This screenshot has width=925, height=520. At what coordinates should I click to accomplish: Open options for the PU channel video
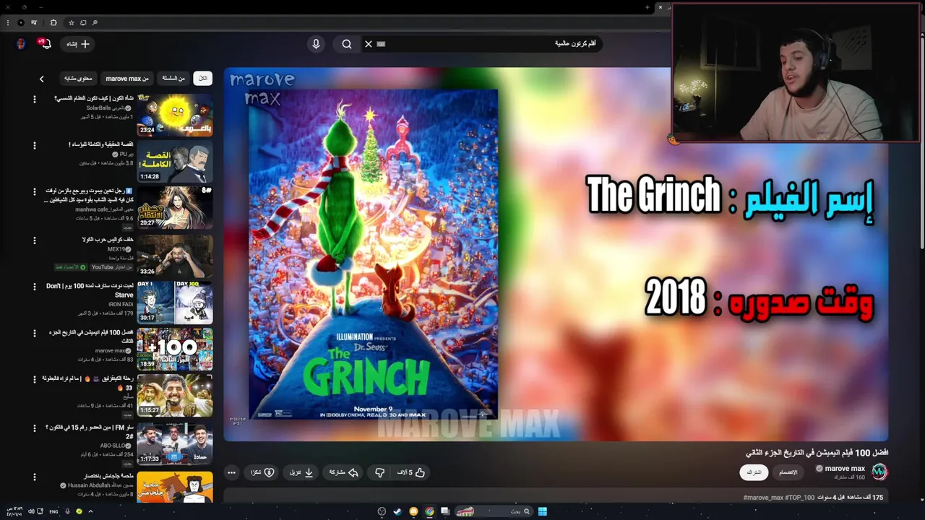tap(34, 145)
